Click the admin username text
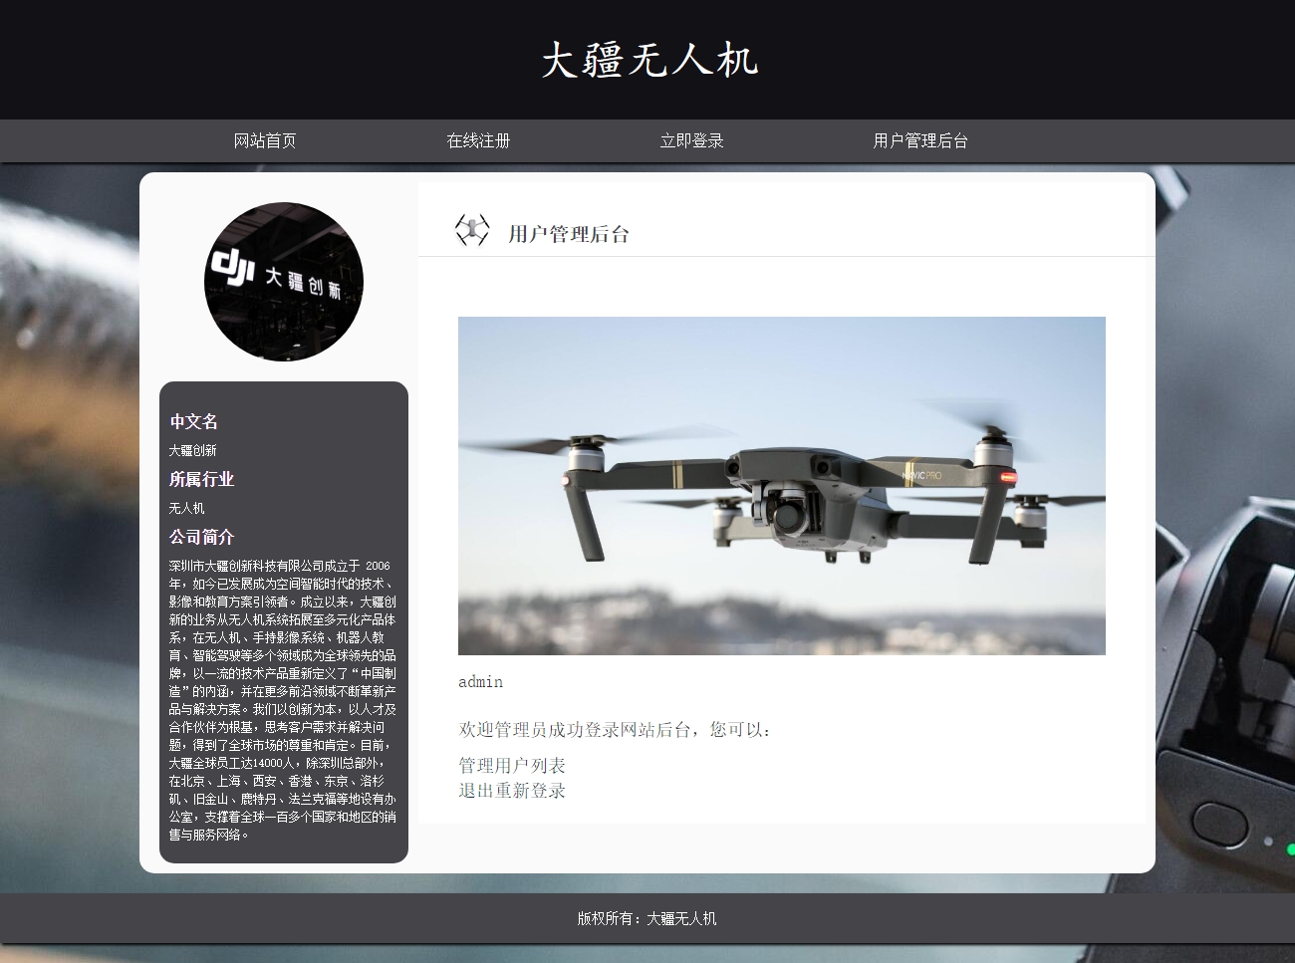This screenshot has width=1295, height=963. (x=480, y=682)
